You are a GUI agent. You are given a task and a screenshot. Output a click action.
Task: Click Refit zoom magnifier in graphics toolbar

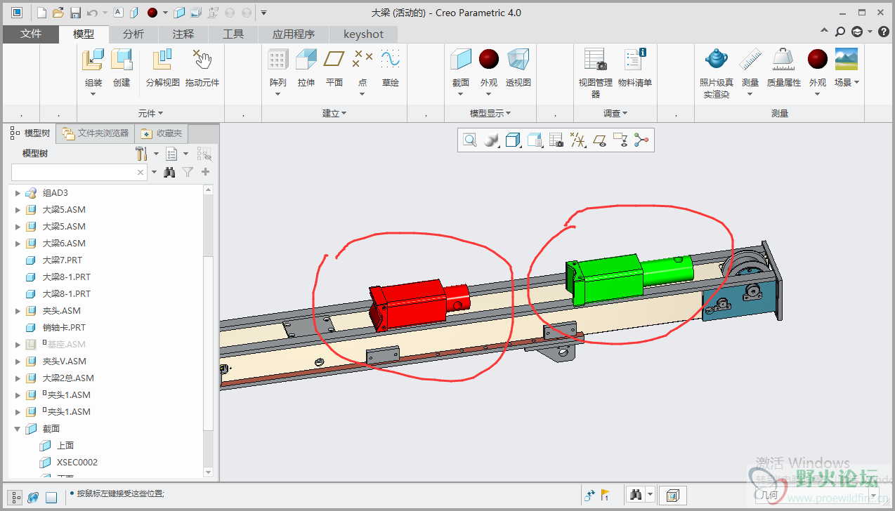pyautogui.click(x=469, y=140)
